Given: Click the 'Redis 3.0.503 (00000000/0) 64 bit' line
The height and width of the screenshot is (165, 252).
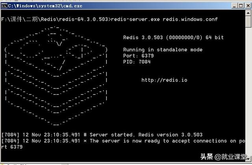Looking at the screenshot, I should click(x=173, y=38).
